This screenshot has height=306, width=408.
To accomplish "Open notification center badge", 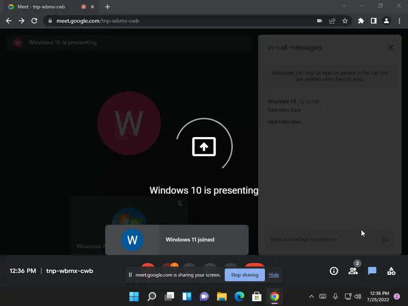I will pos(397,296).
